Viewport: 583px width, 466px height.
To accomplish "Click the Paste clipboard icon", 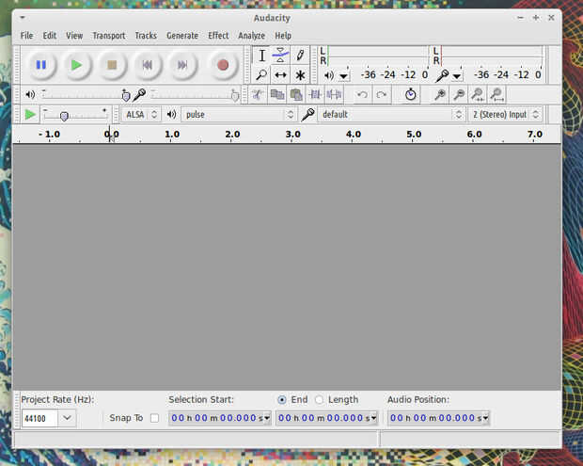I will point(296,94).
